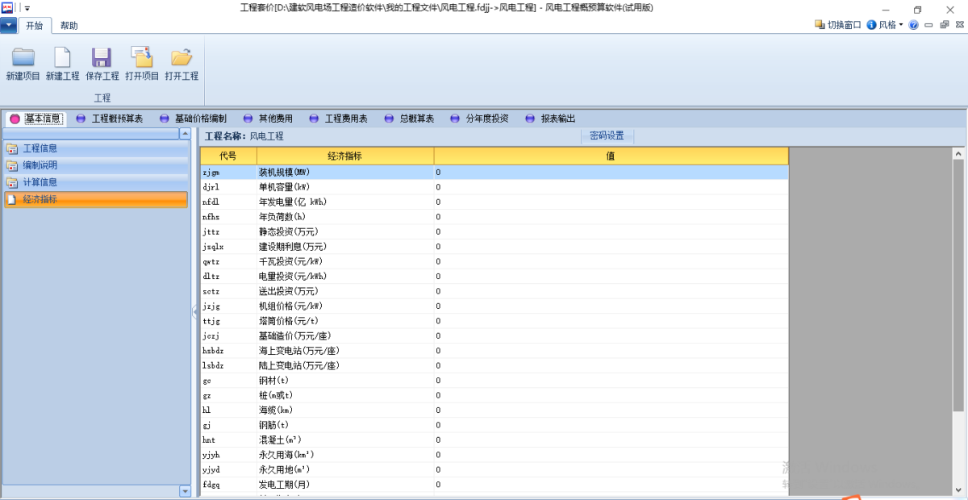Image resolution: width=968 pixels, height=500 pixels.
Task: Select the 基础价格编制 section button
Action: pos(193,119)
